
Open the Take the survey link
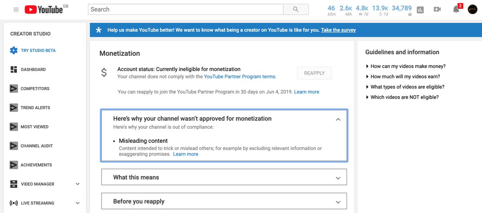coord(339,30)
